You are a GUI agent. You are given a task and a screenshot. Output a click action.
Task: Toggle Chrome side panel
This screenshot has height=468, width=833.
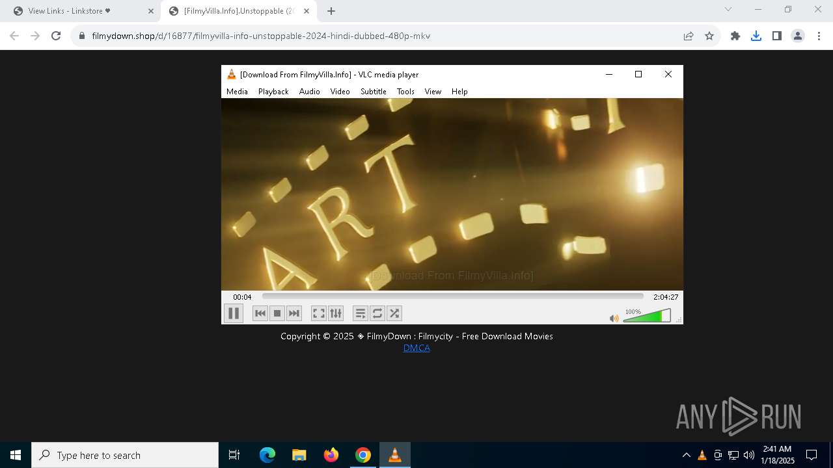[777, 36]
